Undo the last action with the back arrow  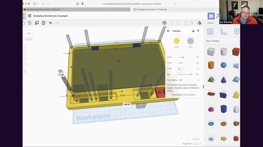(51, 23)
